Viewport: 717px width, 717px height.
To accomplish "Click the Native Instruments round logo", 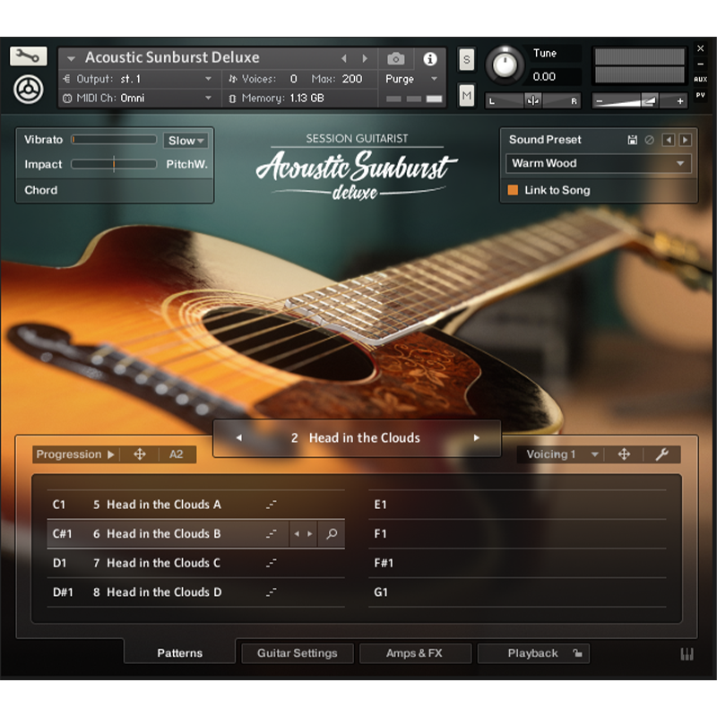I will coord(29,89).
